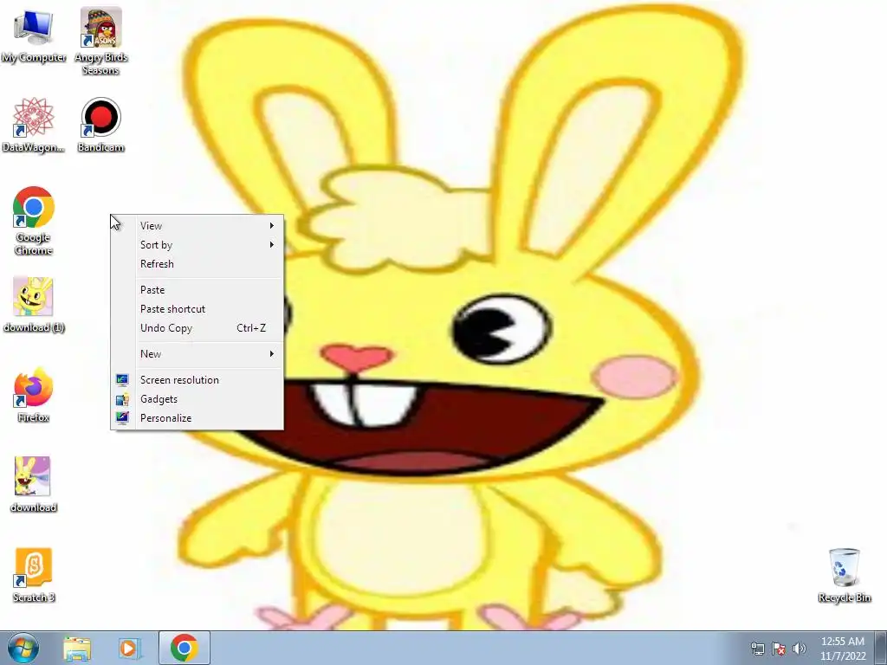Viewport: 887px width, 665px height.
Task: Select the DataWagon desktop shortcut
Action: [34, 125]
